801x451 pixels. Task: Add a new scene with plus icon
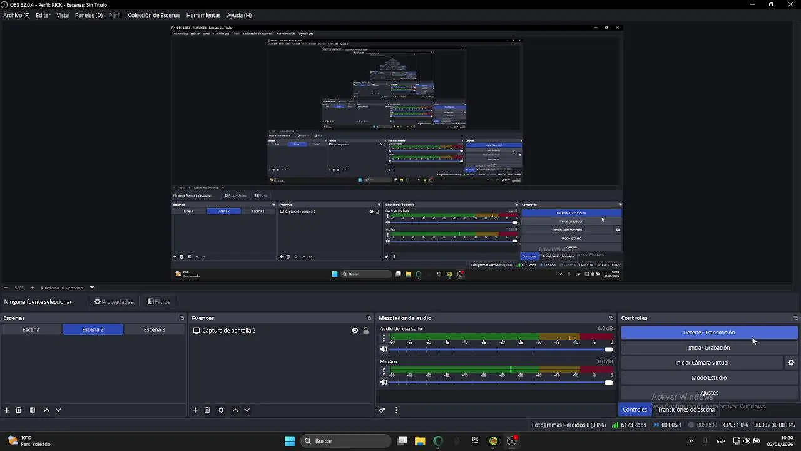(x=7, y=410)
